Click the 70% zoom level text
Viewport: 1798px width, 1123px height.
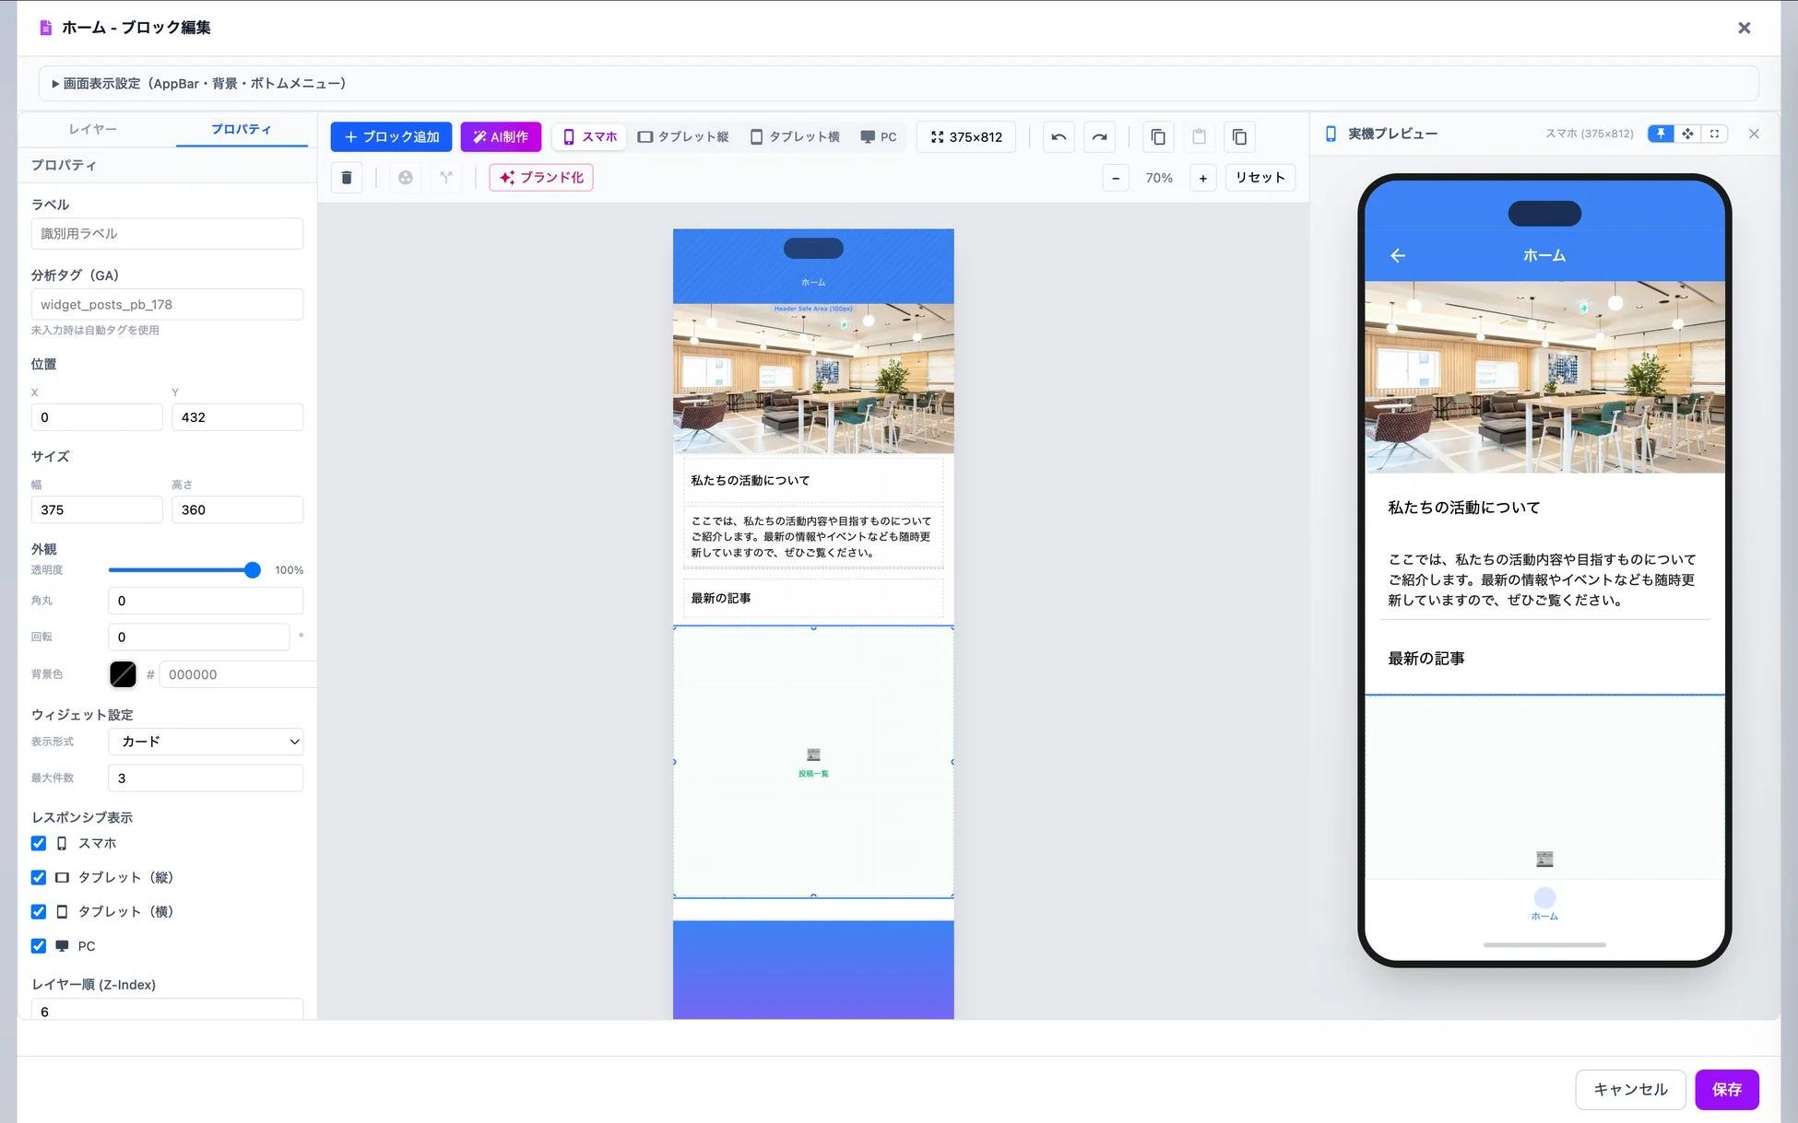(1159, 178)
